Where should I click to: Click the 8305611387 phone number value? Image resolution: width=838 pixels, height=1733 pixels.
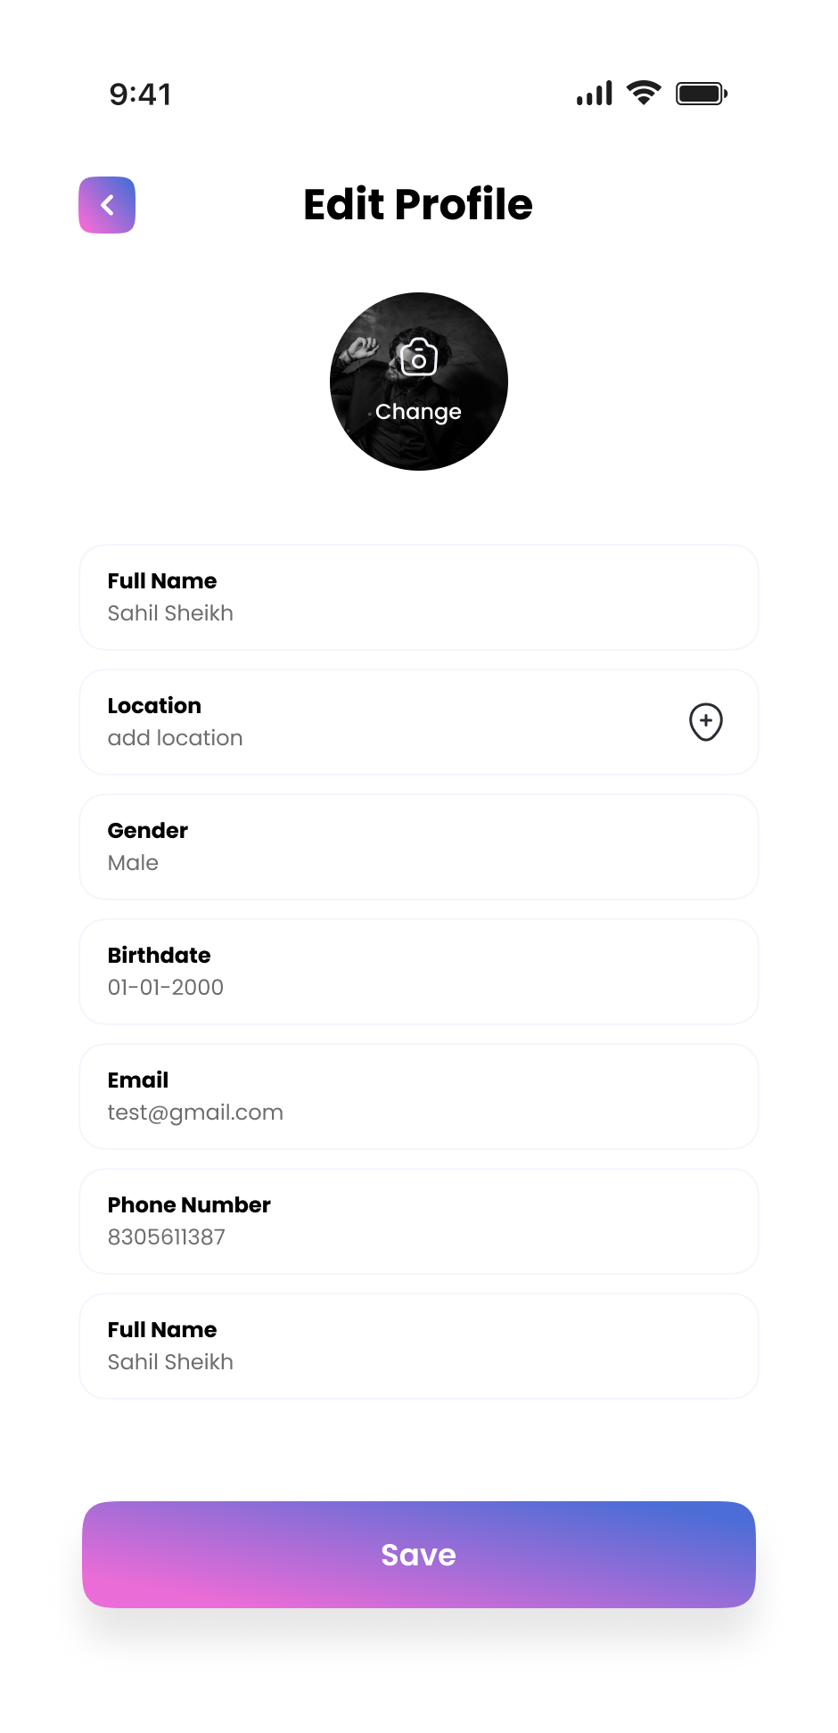pos(167,1237)
